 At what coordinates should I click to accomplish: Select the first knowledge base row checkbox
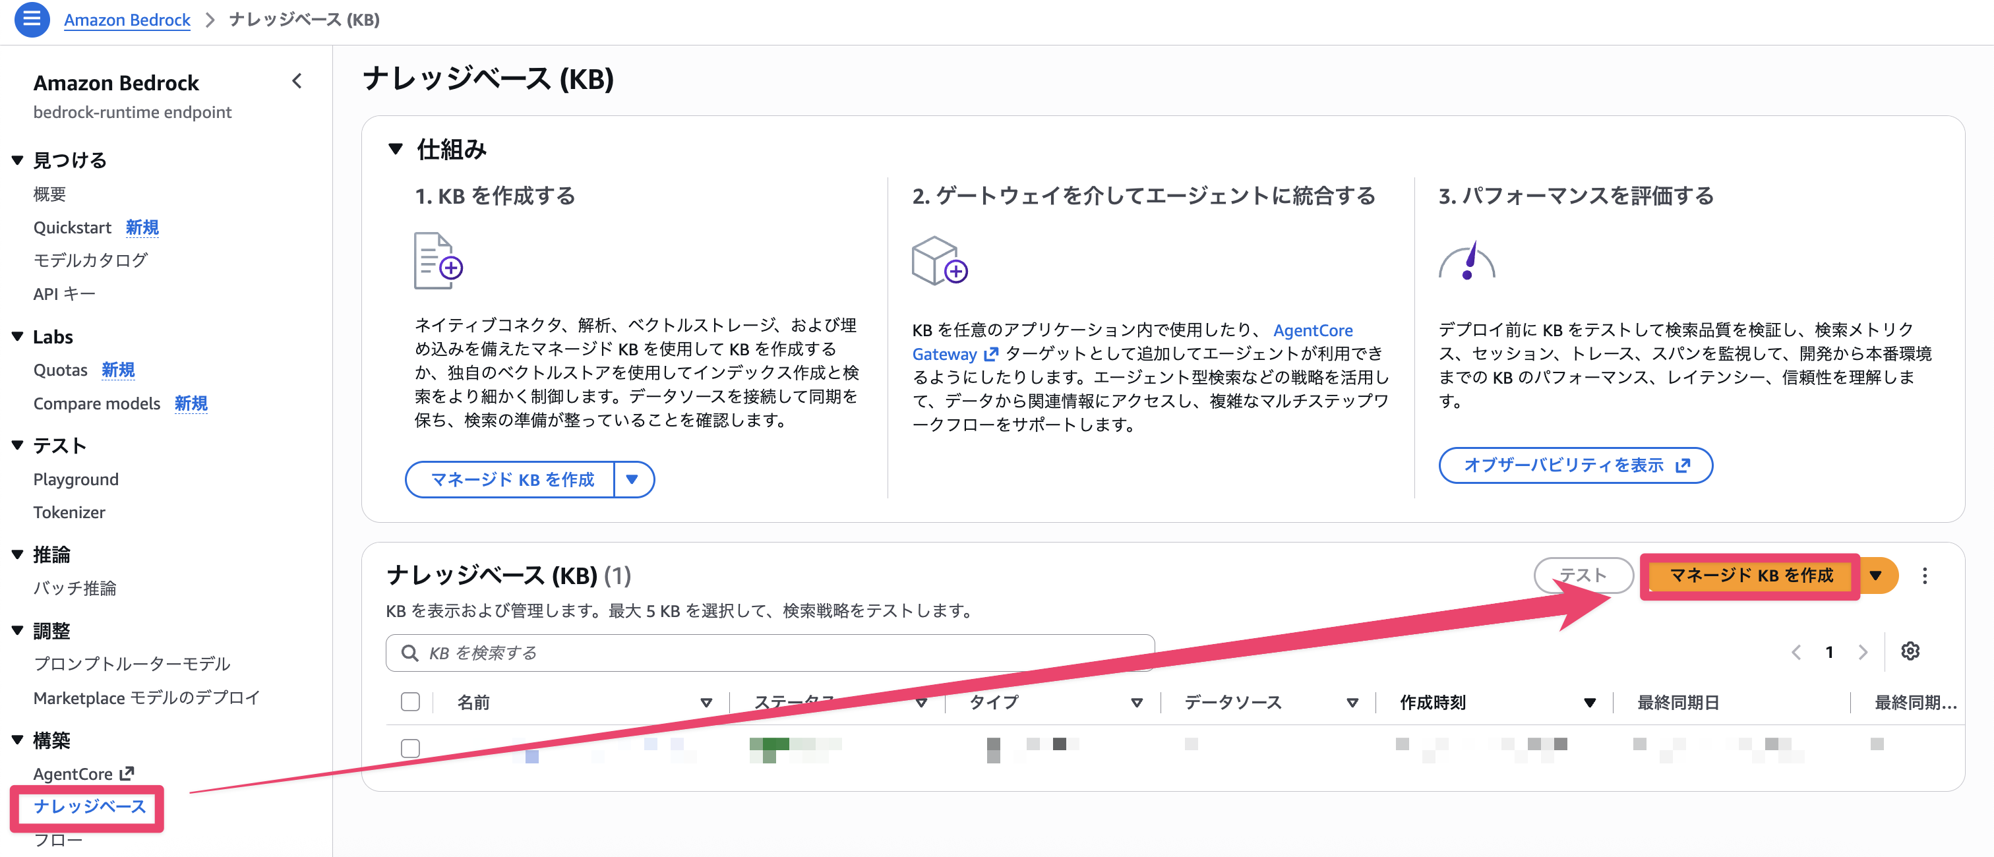click(410, 748)
